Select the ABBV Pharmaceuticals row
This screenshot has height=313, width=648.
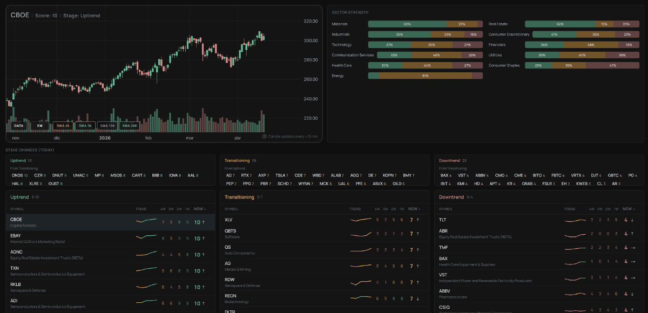tap(539, 294)
